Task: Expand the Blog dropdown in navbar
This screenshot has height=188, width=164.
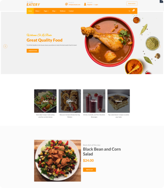Action: click(54, 11)
